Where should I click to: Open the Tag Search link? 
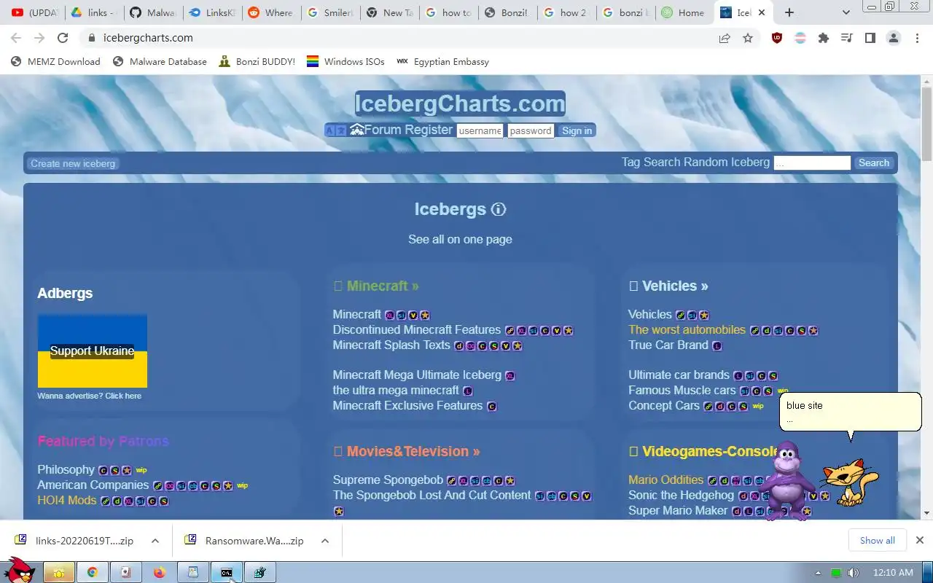point(651,163)
